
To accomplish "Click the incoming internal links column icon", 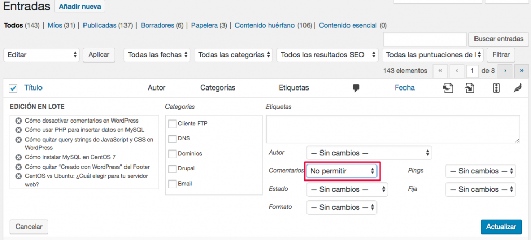I will click(x=470, y=88).
